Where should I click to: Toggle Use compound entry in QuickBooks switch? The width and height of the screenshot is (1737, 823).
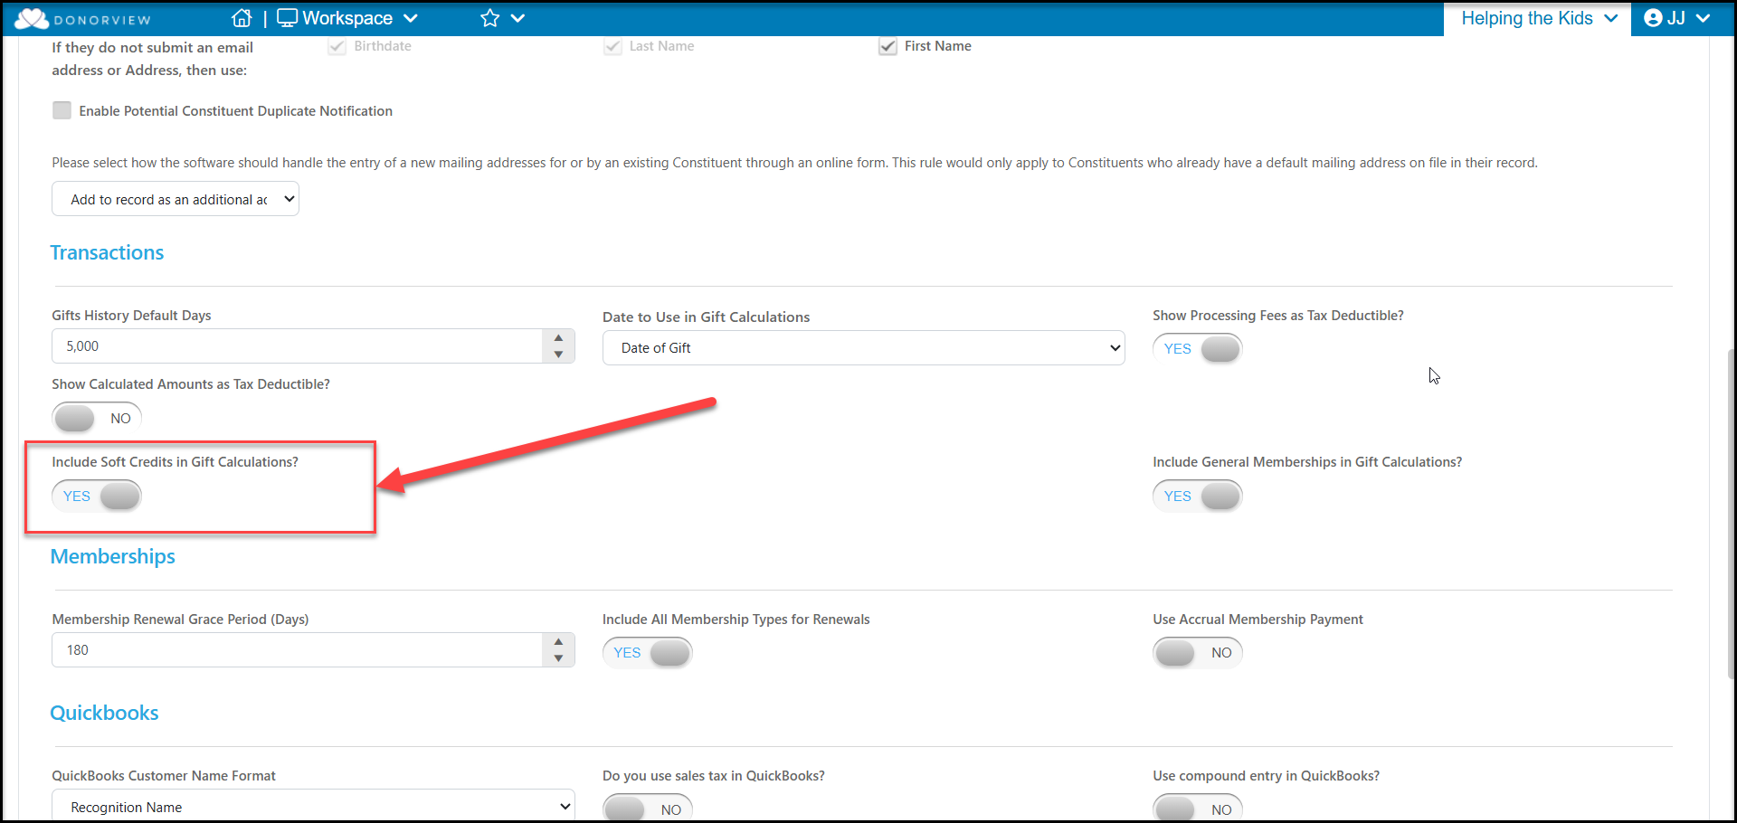1197,809
